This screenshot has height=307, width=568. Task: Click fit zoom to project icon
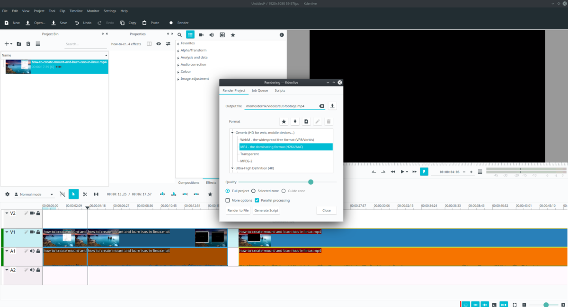[x=515, y=305]
